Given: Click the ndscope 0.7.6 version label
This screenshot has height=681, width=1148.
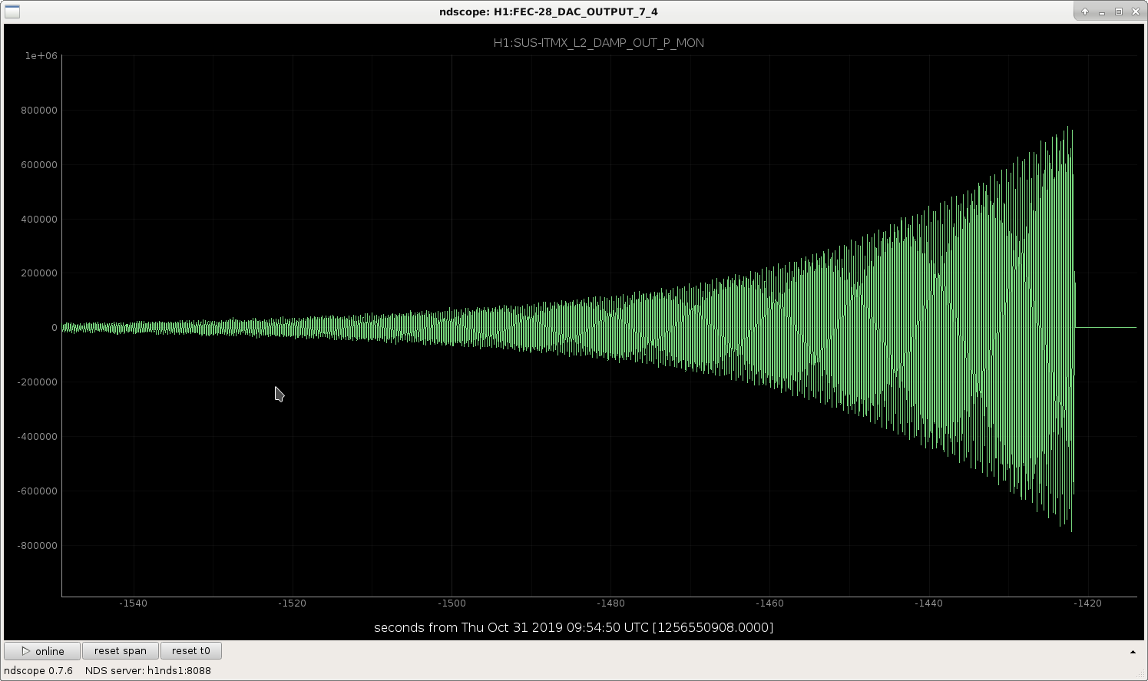Looking at the screenshot, I should coord(38,670).
